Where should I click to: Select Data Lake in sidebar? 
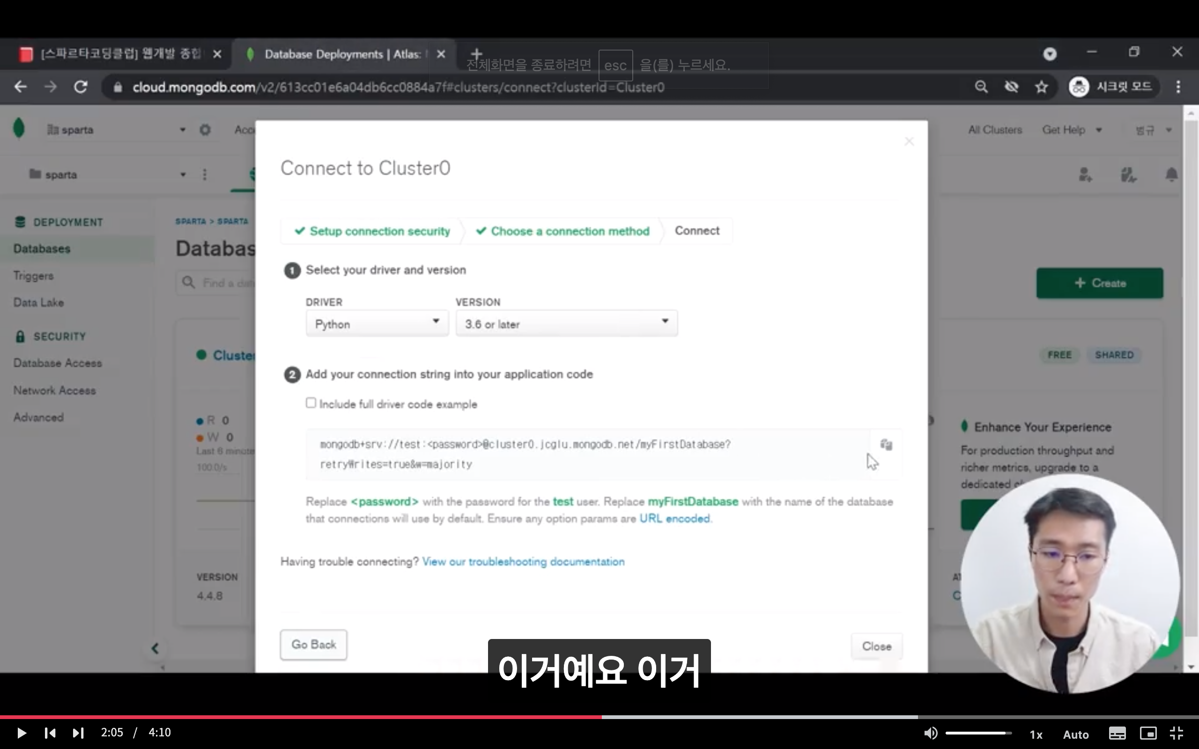point(39,303)
